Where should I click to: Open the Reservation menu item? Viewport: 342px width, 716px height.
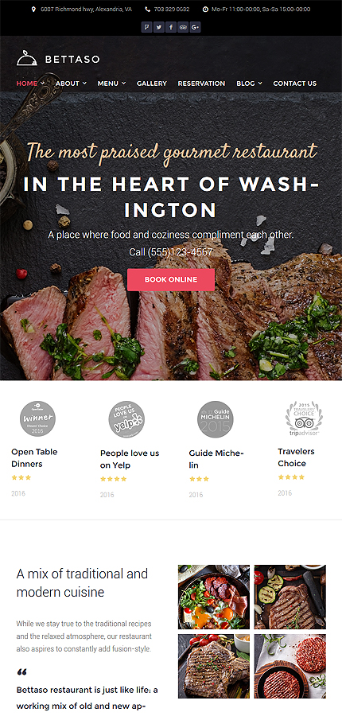[x=201, y=84]
